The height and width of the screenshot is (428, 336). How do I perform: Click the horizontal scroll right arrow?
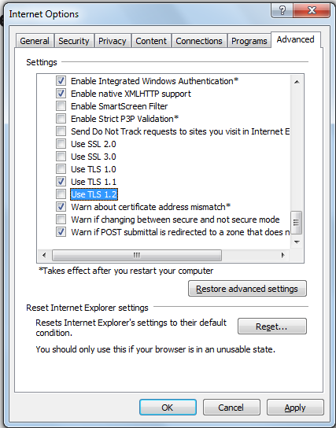[x=282, y=255]
